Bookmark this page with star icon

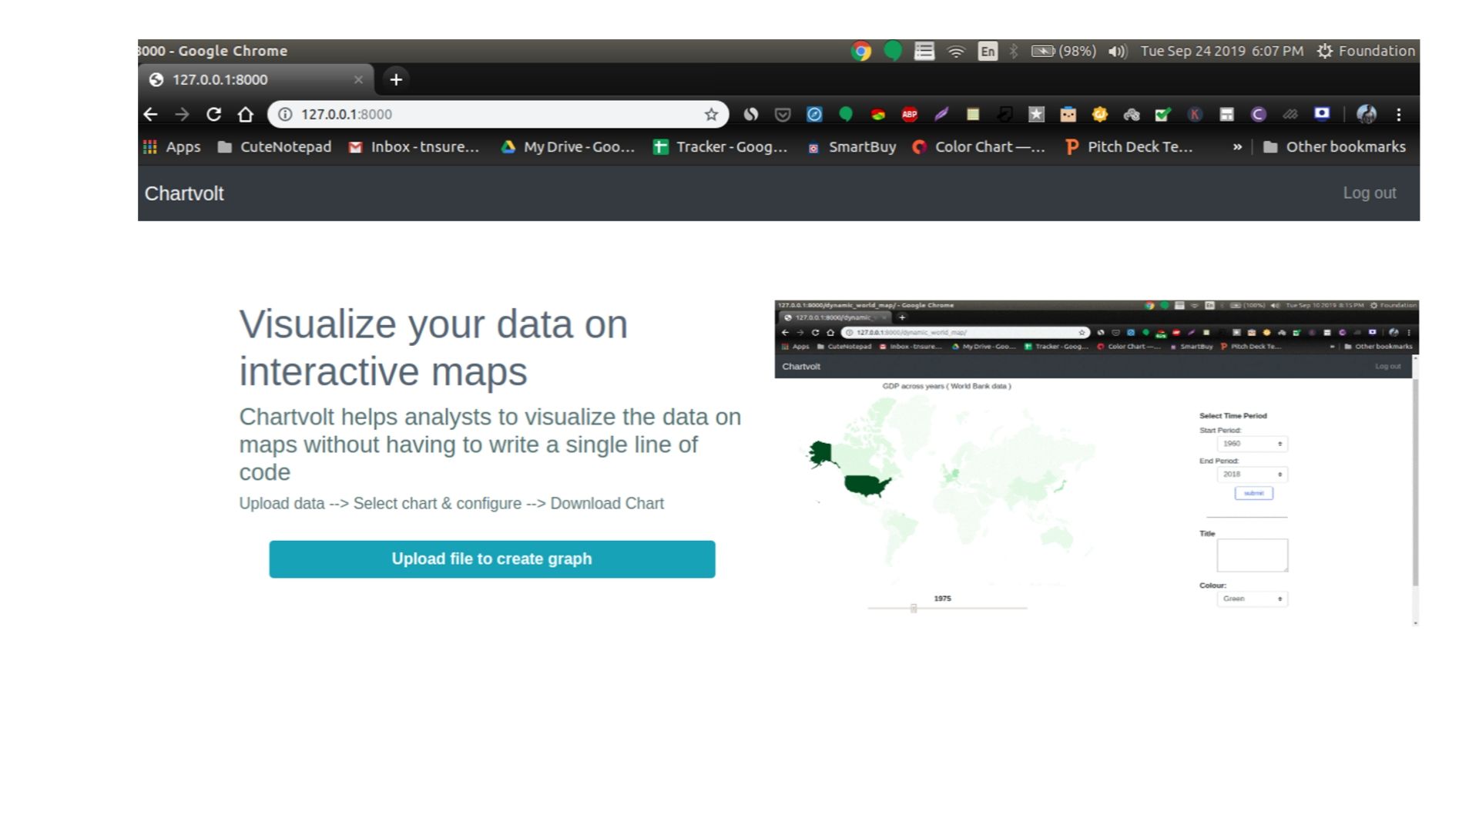711,115
